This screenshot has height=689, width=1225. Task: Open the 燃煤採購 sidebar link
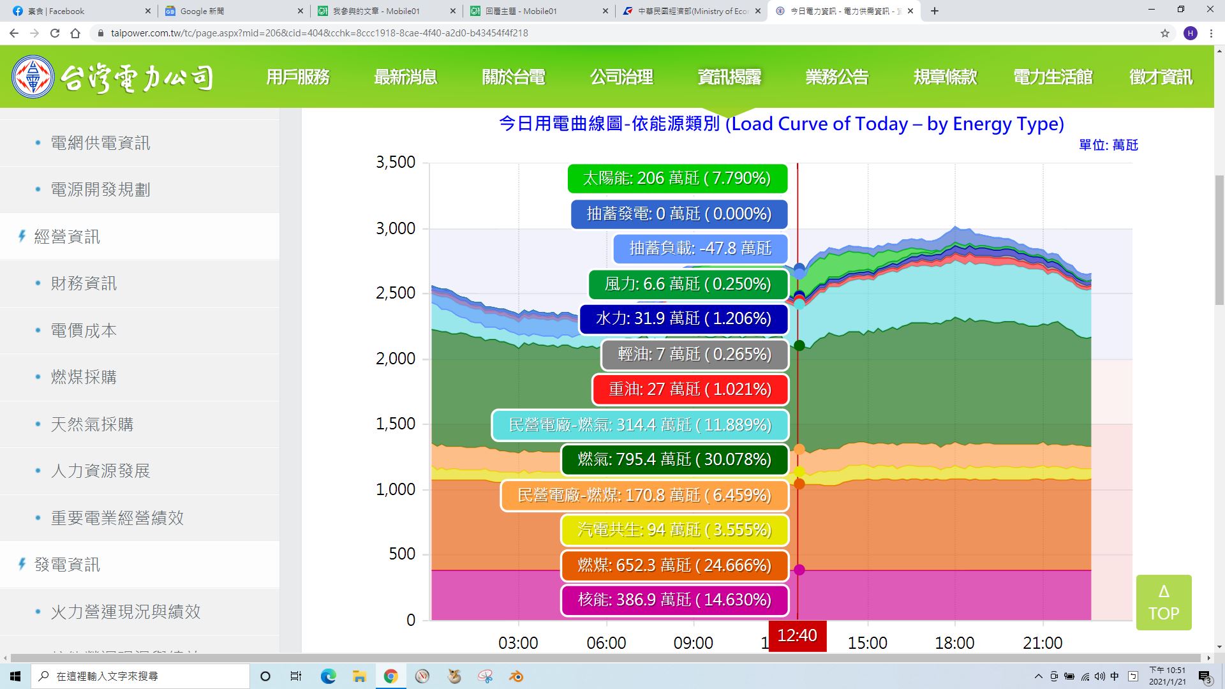[x=84, y=377]
